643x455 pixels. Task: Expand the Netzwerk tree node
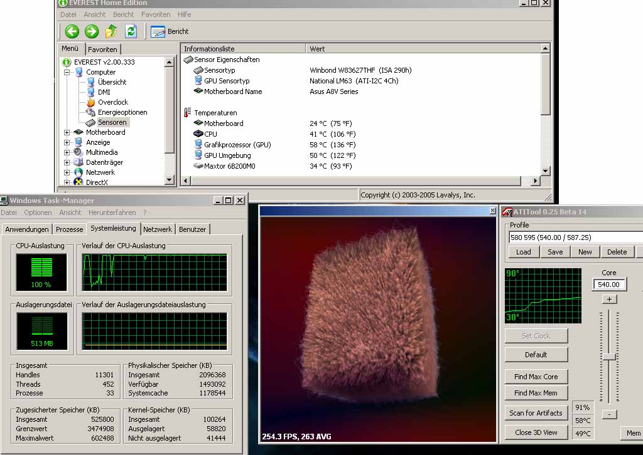pyautogui.click(x=67, y=172)
